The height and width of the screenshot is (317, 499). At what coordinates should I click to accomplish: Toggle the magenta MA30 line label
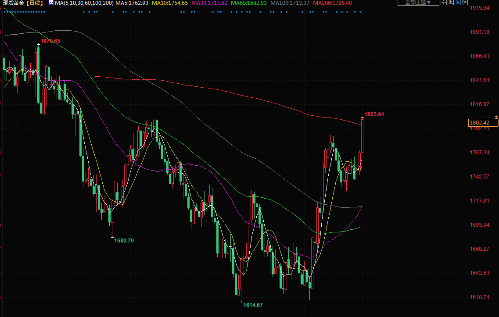click(x=209, y=3)
